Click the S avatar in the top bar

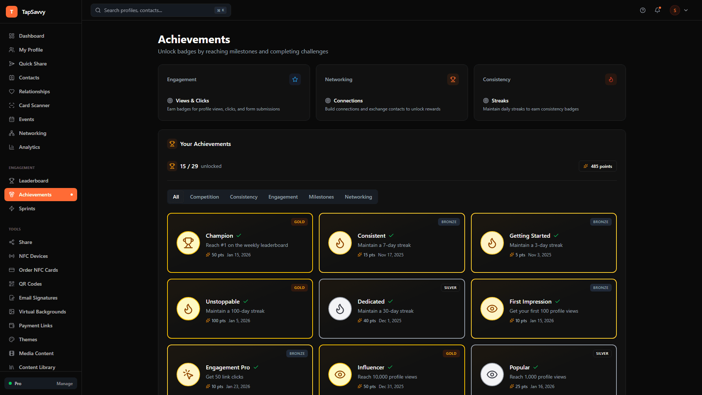(x=675, y=10)
